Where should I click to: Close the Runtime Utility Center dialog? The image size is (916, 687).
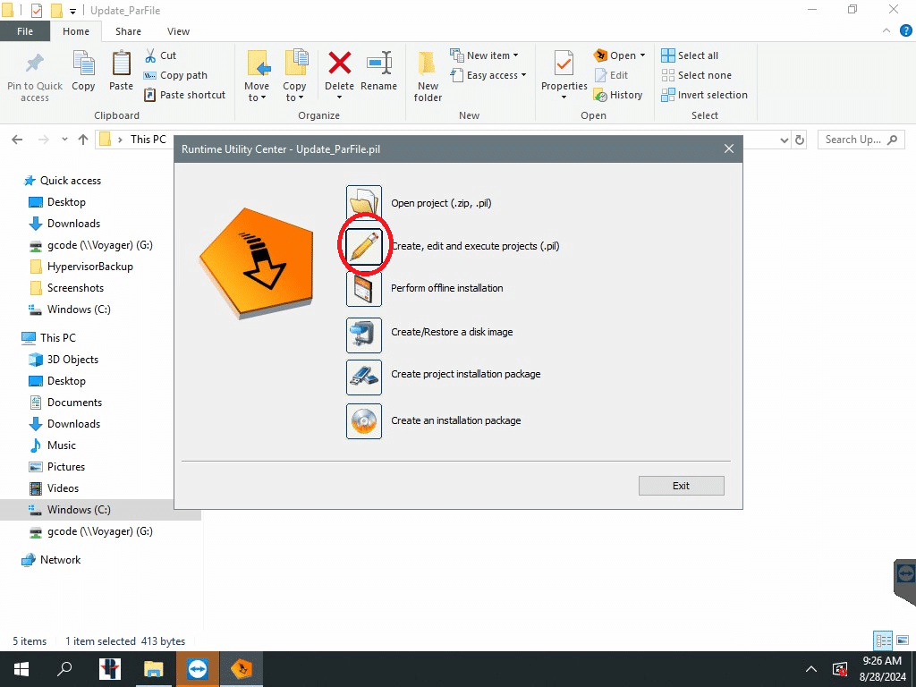729,148
